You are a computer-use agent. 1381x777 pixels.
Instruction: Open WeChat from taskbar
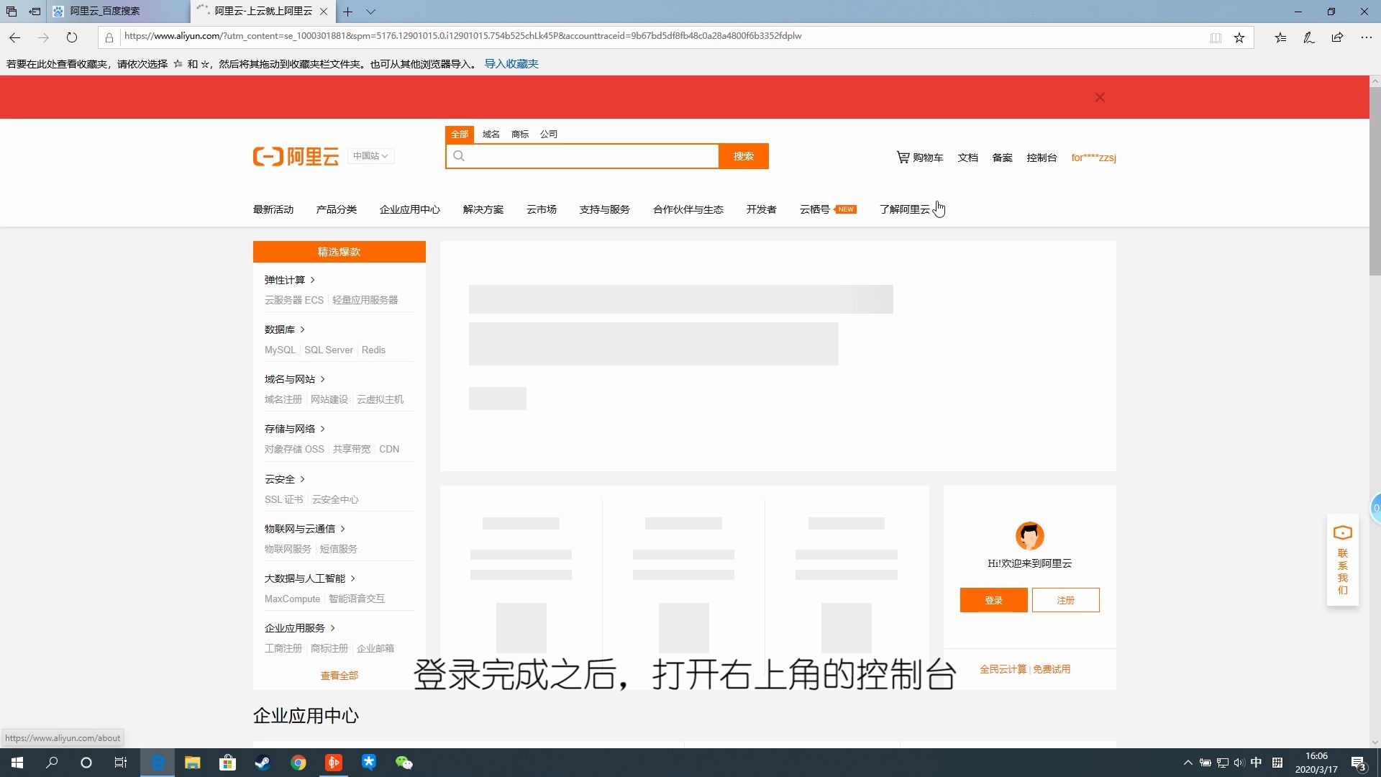[x=404, y=763]
